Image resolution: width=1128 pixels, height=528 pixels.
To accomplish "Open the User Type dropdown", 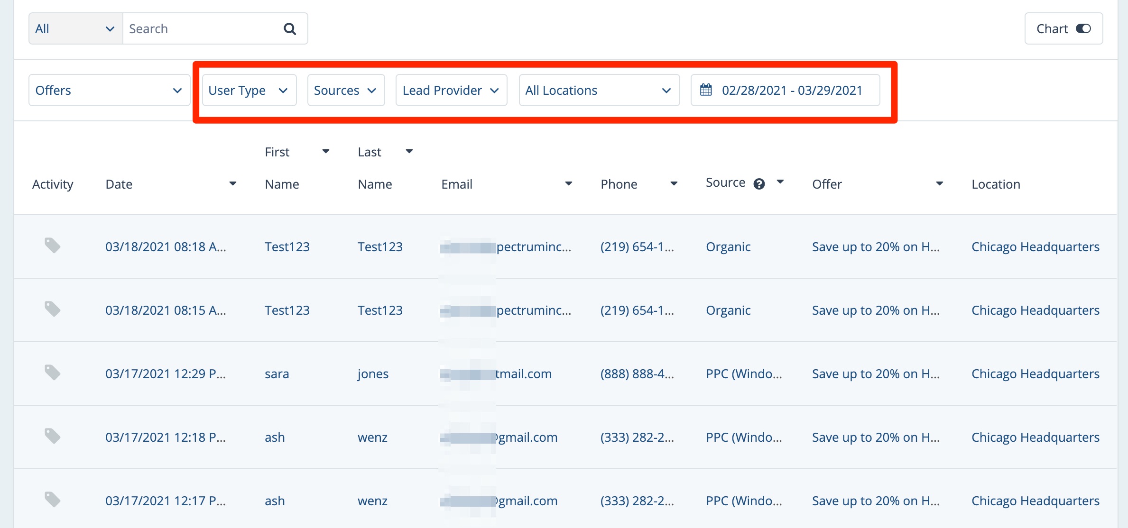I will 249,90.
